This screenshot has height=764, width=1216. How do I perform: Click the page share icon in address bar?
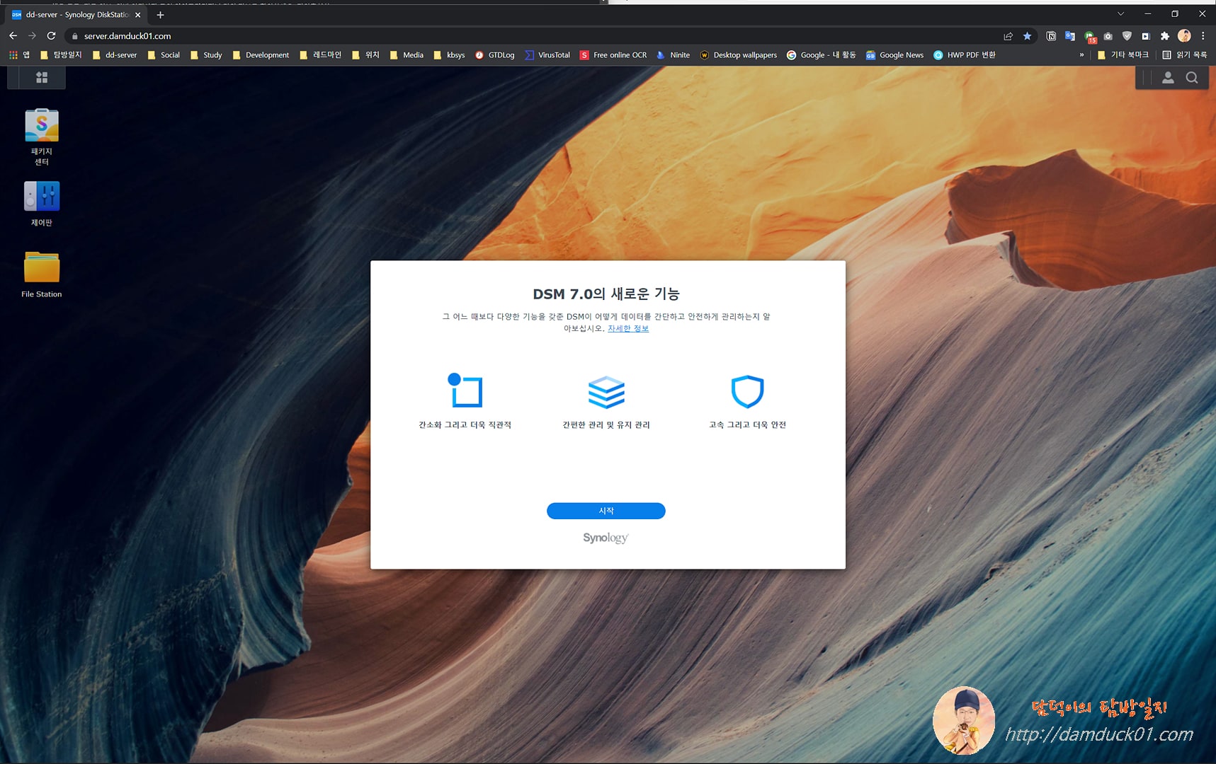(1008, 35)
